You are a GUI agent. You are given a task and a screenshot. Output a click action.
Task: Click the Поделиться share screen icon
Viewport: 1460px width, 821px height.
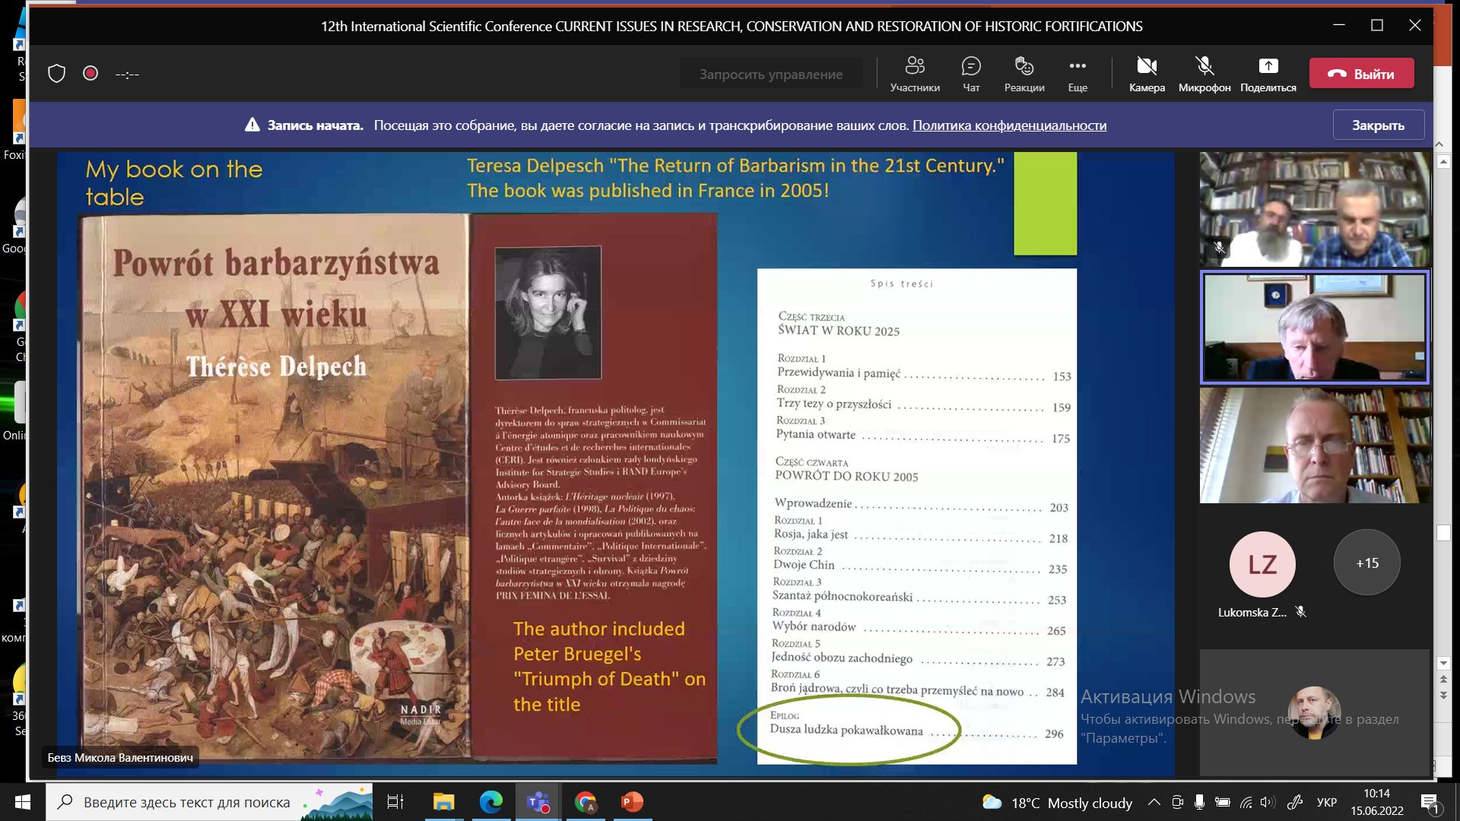(1268, 74)
